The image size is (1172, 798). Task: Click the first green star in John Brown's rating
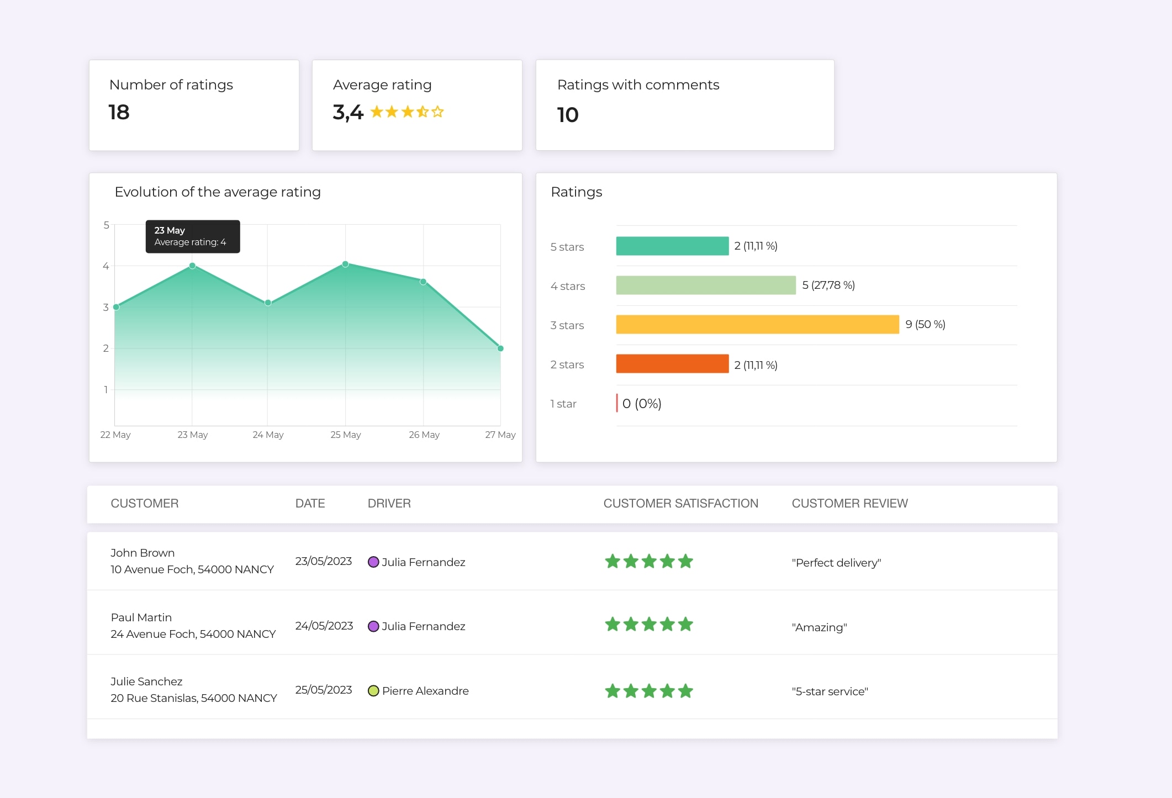point(611,561)
